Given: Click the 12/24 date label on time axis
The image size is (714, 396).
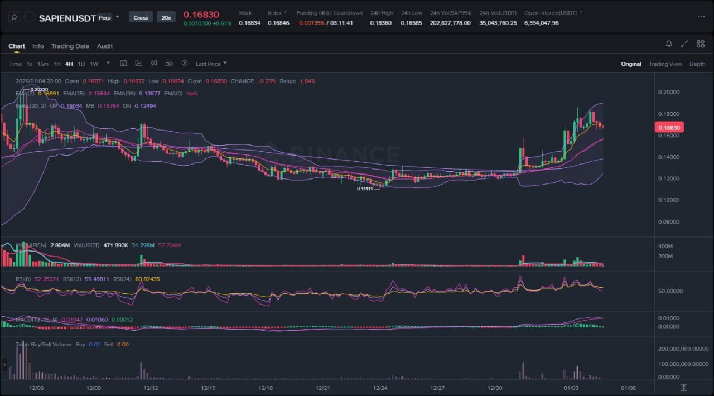Looking at the screenshot, I should 380,388.
